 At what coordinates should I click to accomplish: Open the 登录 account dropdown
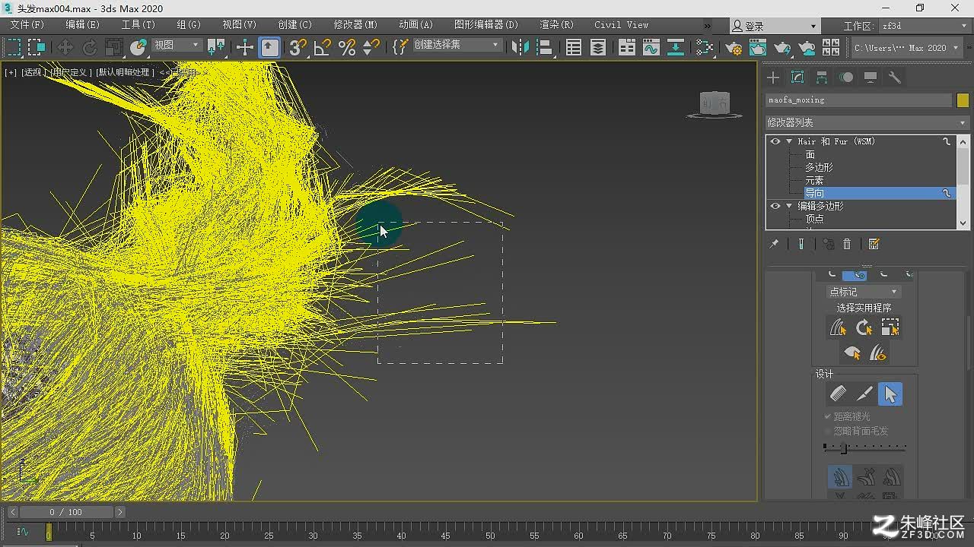tap(774, 26)
